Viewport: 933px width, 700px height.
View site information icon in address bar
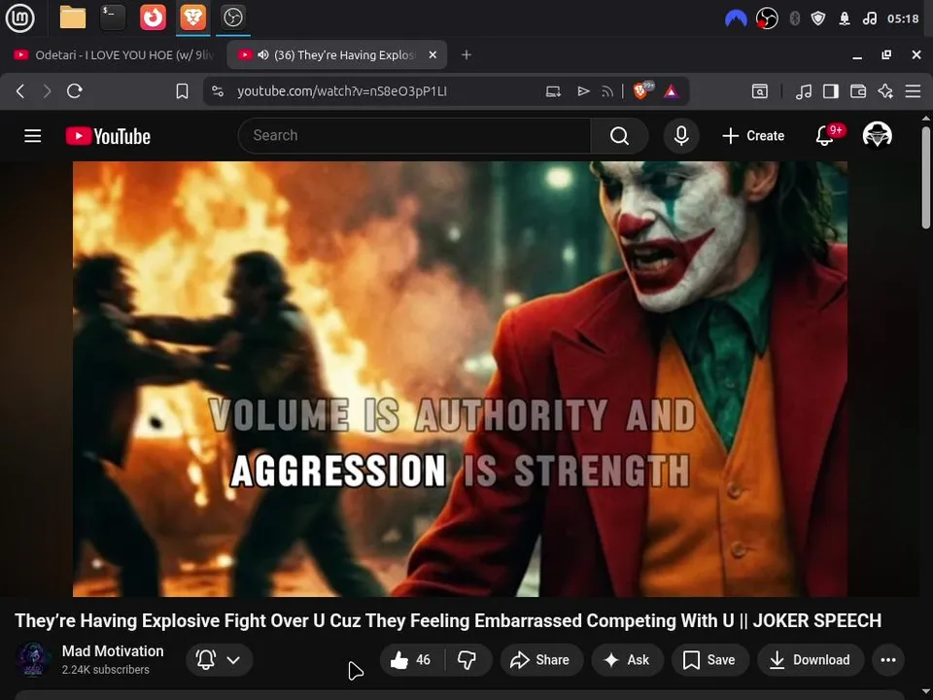(x=219, y=91)
